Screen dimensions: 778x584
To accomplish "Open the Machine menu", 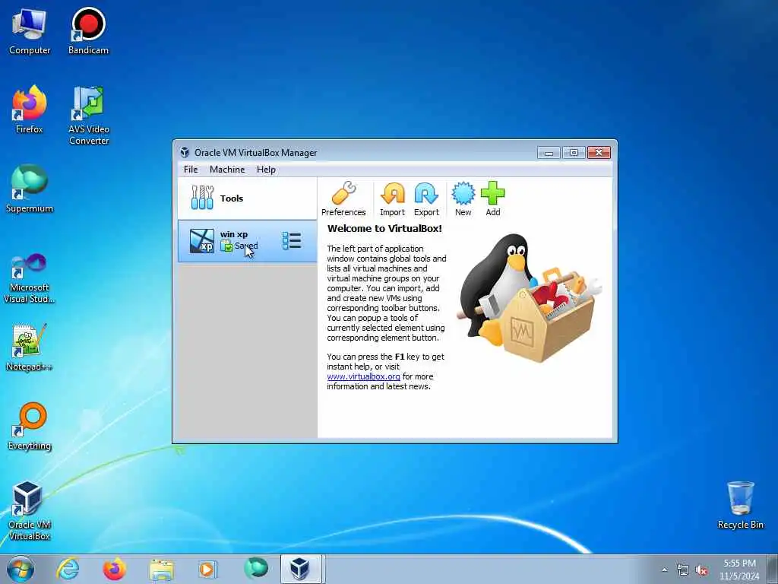I will click(x=227, y=170).
